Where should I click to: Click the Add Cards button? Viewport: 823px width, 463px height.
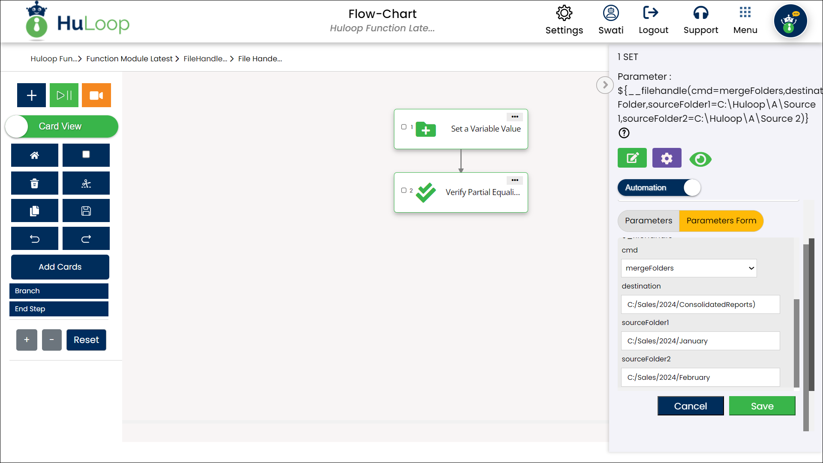(60, 267)
